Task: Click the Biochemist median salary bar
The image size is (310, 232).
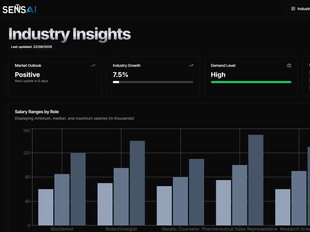Action: (x=62, y=200)
